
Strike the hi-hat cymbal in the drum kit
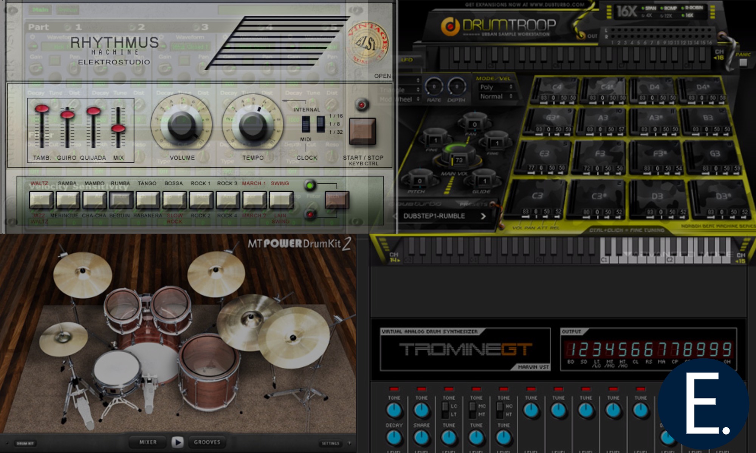[x=64, y=339]
